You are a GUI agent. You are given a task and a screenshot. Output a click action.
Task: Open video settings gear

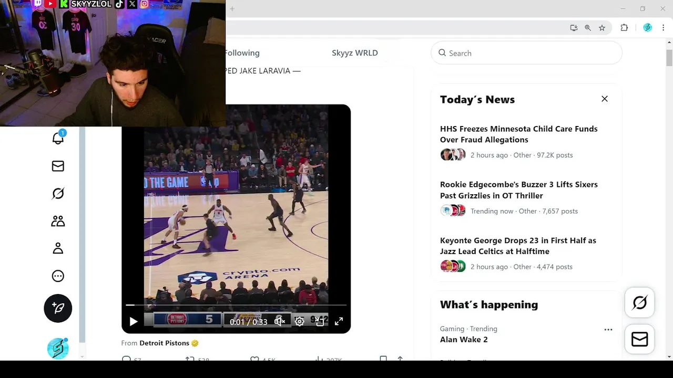(299, 321)
